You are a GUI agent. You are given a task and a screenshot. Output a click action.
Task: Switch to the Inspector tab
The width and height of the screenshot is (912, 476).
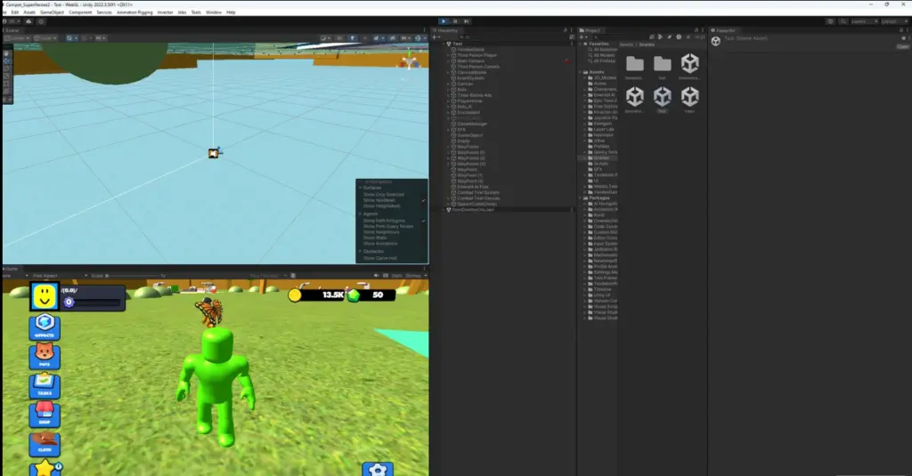(725, 30)
